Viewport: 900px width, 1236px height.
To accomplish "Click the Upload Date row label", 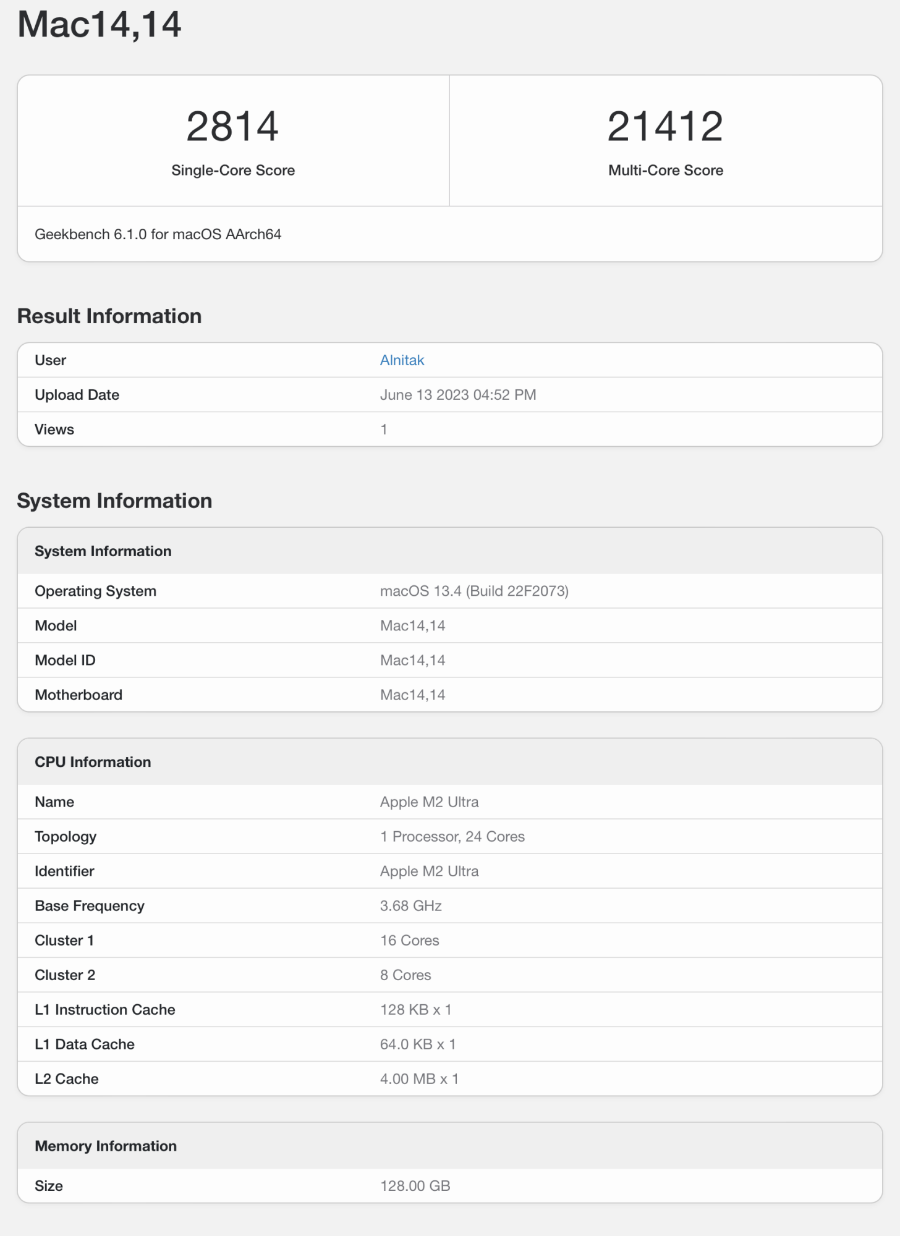I will point(77,395).
